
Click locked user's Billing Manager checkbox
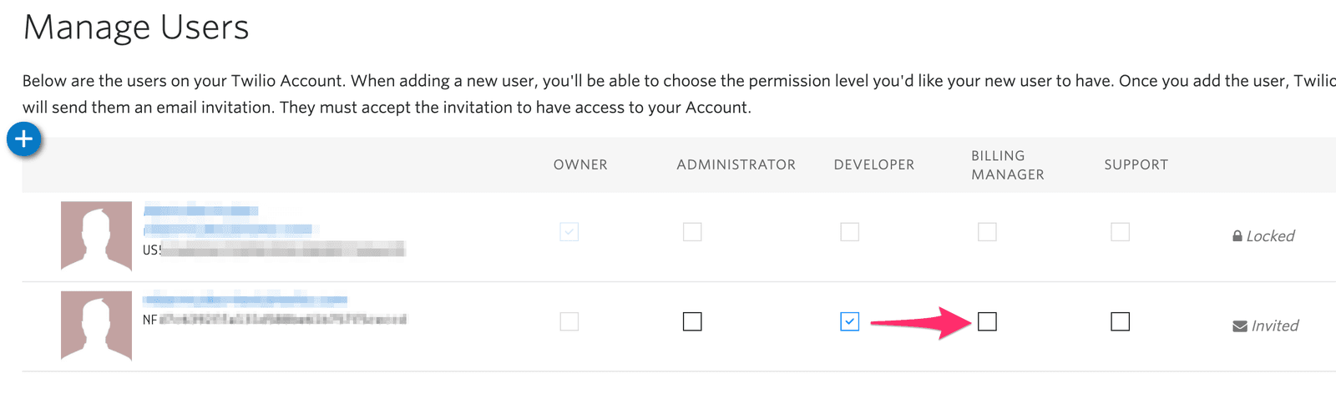(x=987, y=231)
